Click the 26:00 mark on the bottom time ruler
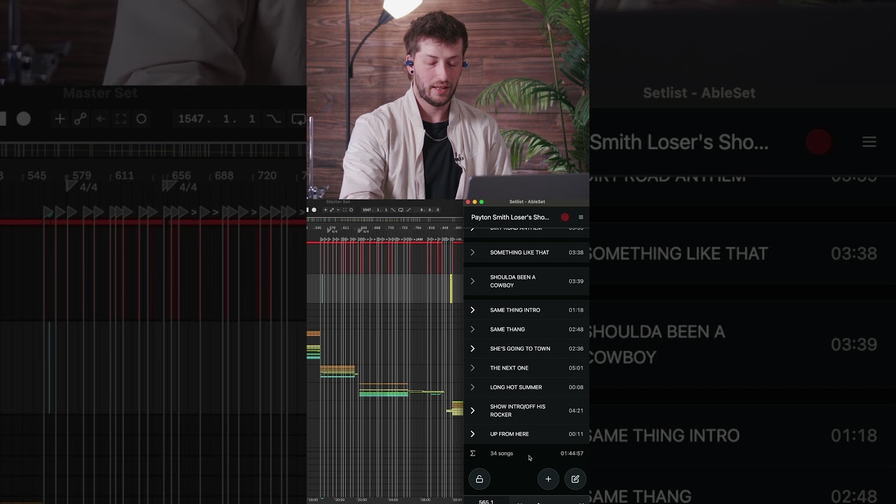Screen dimensions: 896x504 [x=426, y=500]
